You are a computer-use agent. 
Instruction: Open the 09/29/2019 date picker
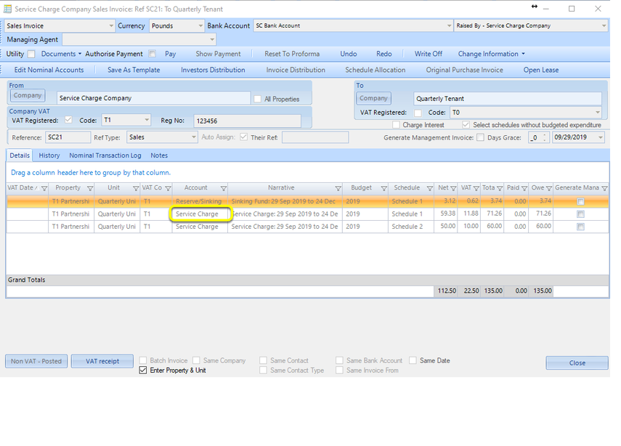pyautogui.click(x=601, y=137)
